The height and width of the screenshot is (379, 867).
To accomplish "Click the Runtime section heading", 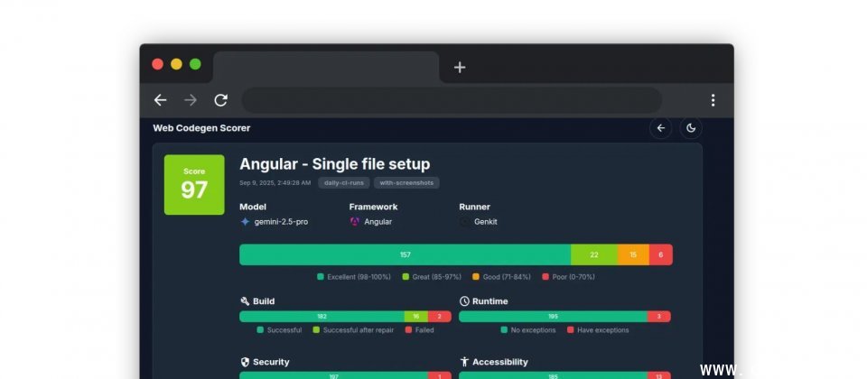I will pyautogui.click(x=489, y=301).
